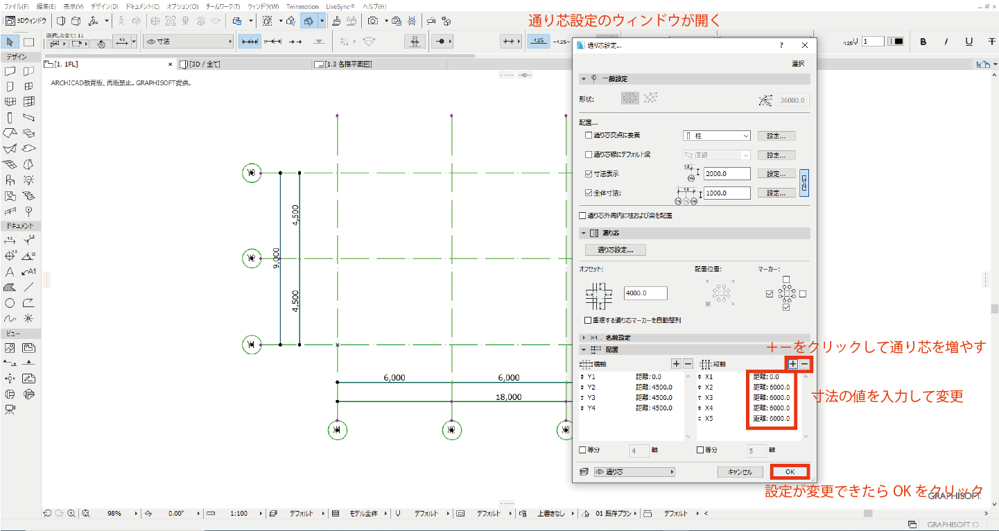Image resolution: width=999 pixels, height=531 pixels.
Task: Open the デザイン menu
Action: [x=104, y=6]
